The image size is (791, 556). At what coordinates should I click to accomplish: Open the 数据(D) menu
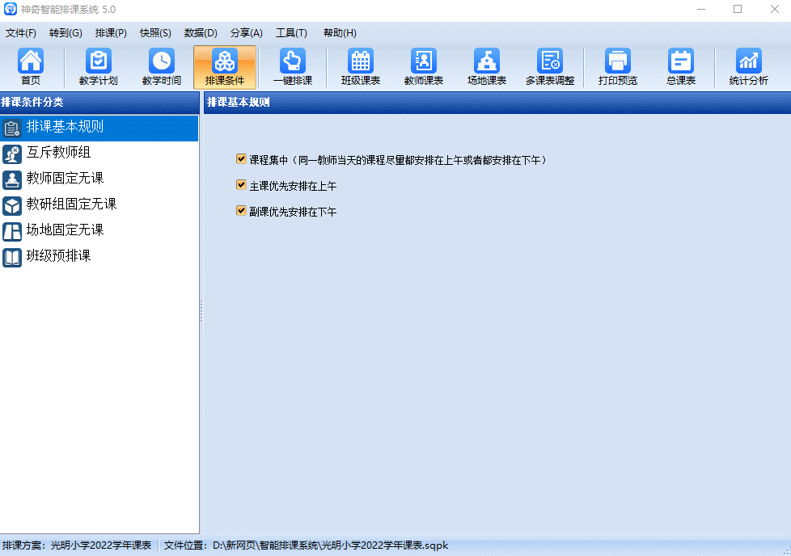[201, 33]
